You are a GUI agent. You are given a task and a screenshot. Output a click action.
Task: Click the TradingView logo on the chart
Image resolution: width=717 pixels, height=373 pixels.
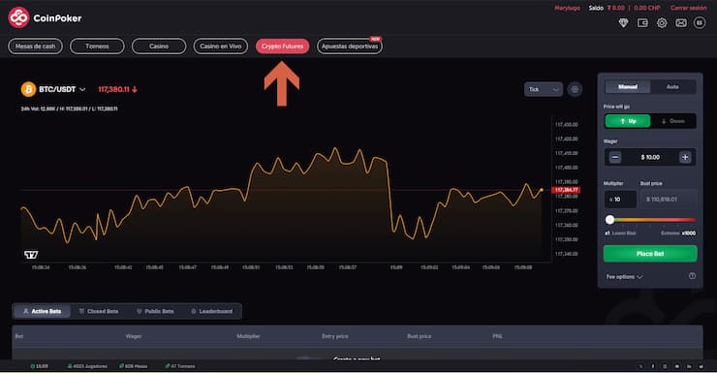[x=31, y=255]
